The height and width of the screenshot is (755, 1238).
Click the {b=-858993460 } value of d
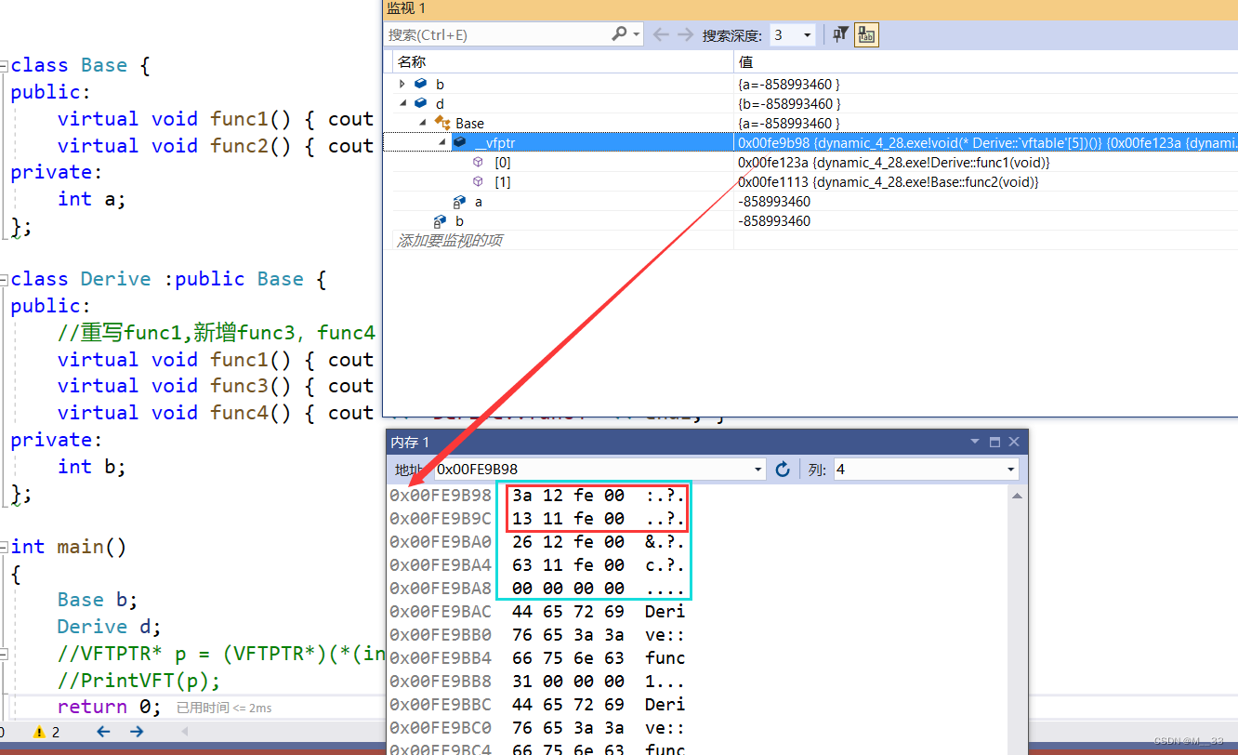pyautogui.click(x=789, y=103)
